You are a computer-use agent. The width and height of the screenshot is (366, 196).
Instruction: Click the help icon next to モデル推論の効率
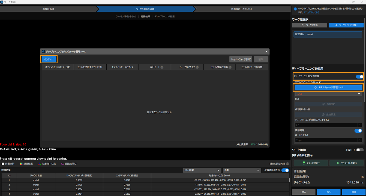pyautogui.click(x=230, y=67)
